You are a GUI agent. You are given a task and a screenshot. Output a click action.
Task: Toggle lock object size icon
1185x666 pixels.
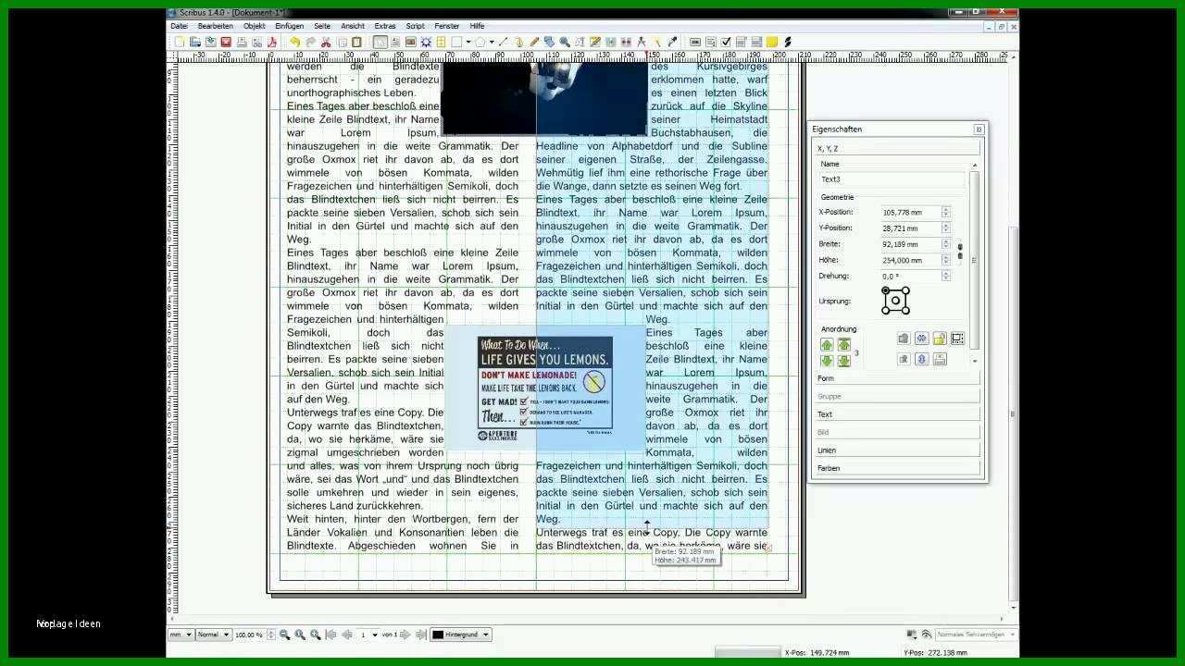click(x=957, y=339)
